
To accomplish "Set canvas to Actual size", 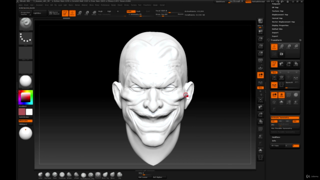I will [x=260, y=46].
